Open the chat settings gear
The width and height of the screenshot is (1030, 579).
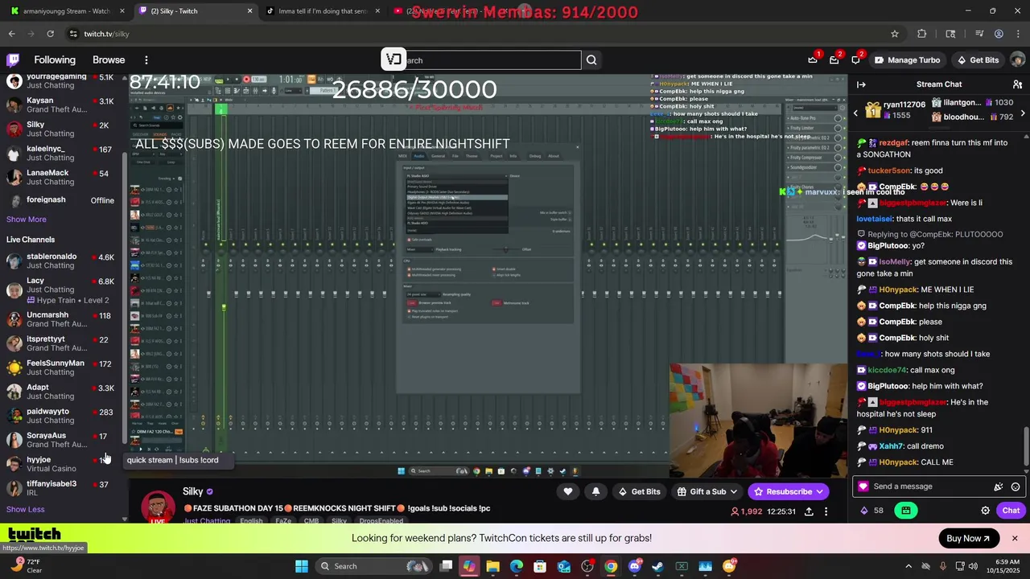pos(985,511)
